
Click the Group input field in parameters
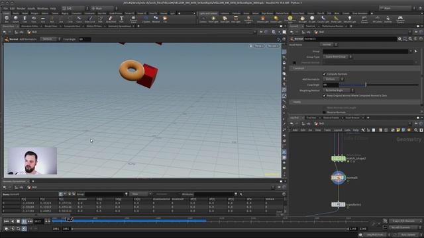click(x=366, y=52)
